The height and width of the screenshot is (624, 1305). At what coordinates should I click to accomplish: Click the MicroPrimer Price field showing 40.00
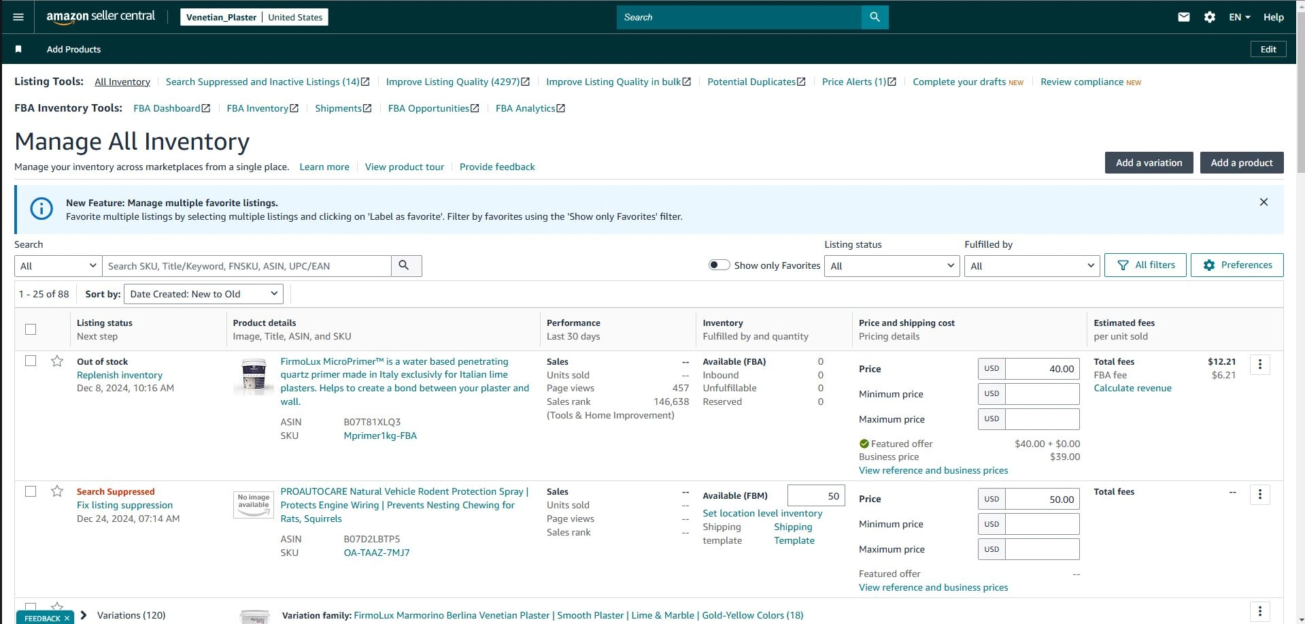pos(1043,369)
